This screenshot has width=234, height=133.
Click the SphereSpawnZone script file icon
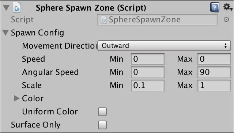(104, 20)
